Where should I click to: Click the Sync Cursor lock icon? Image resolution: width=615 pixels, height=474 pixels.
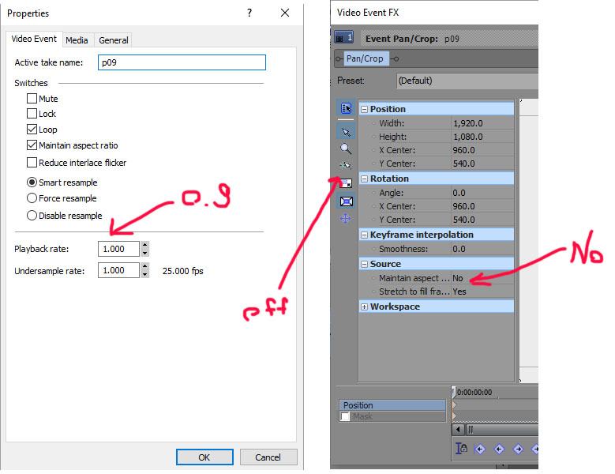coord(462,449)
